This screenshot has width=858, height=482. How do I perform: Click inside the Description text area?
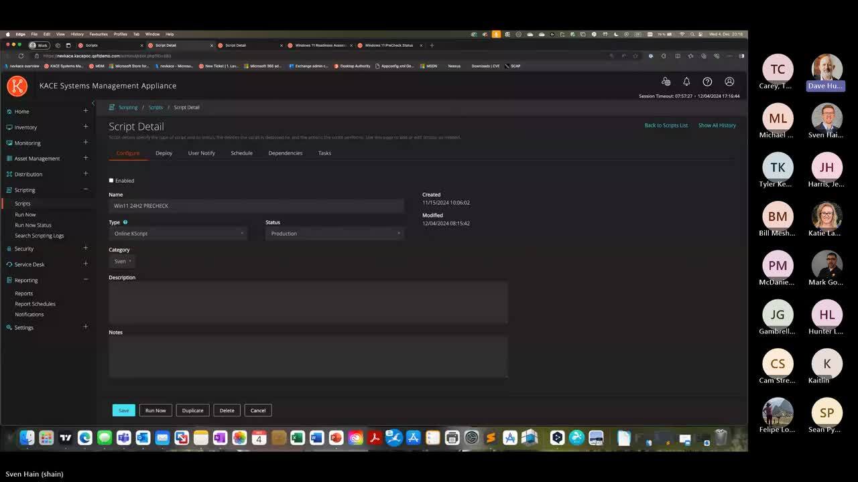click(308, 303)
